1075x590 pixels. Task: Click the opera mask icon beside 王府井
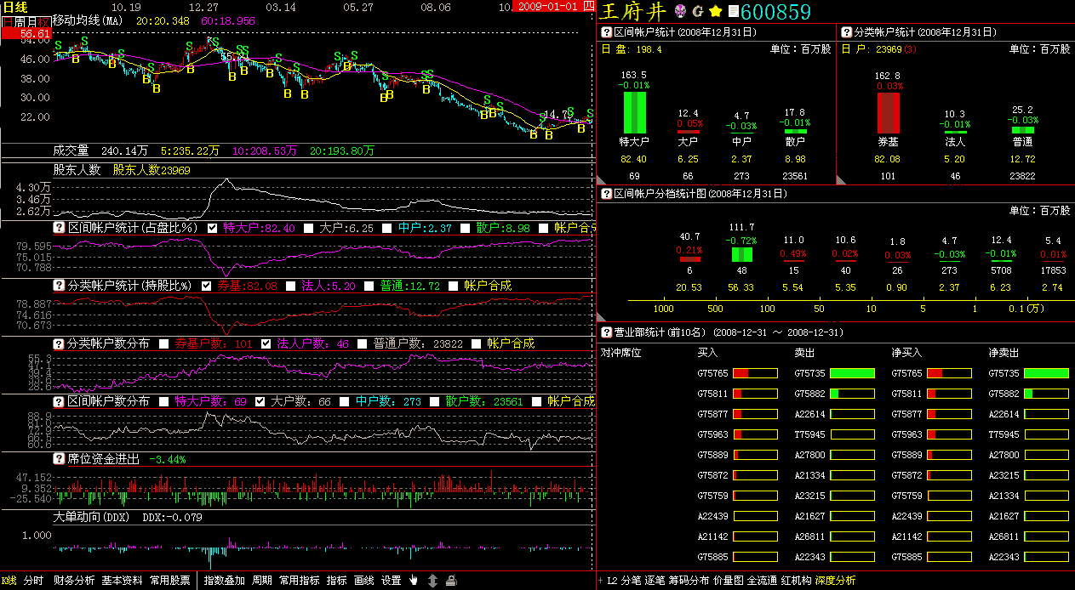coord(680,11)
